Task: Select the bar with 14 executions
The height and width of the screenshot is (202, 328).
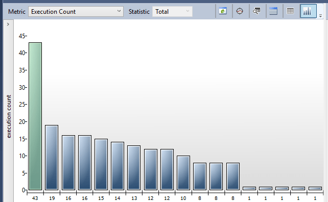Action: point(118,166)
